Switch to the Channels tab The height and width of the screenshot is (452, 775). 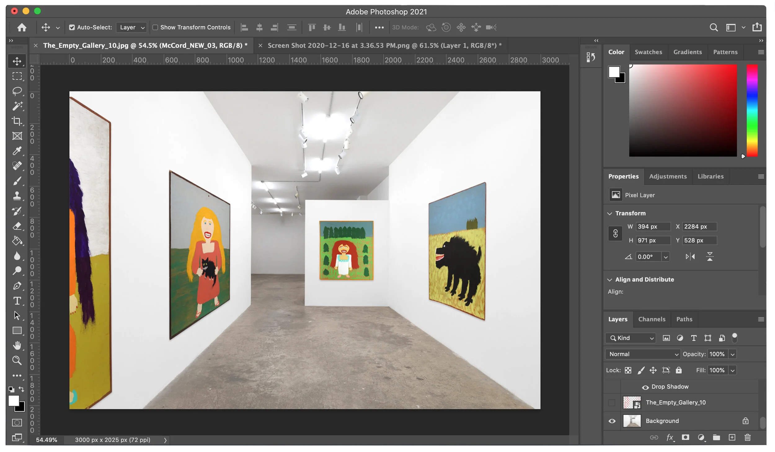coord(652,319)
